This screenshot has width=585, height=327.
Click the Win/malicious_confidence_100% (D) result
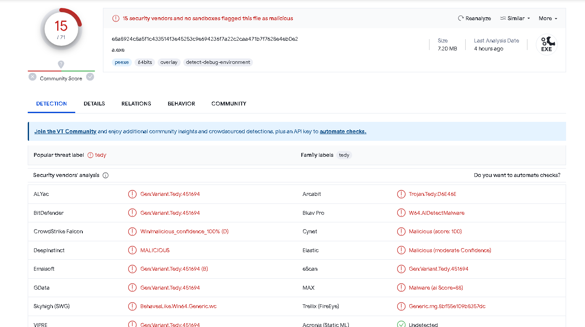point(184,232)
